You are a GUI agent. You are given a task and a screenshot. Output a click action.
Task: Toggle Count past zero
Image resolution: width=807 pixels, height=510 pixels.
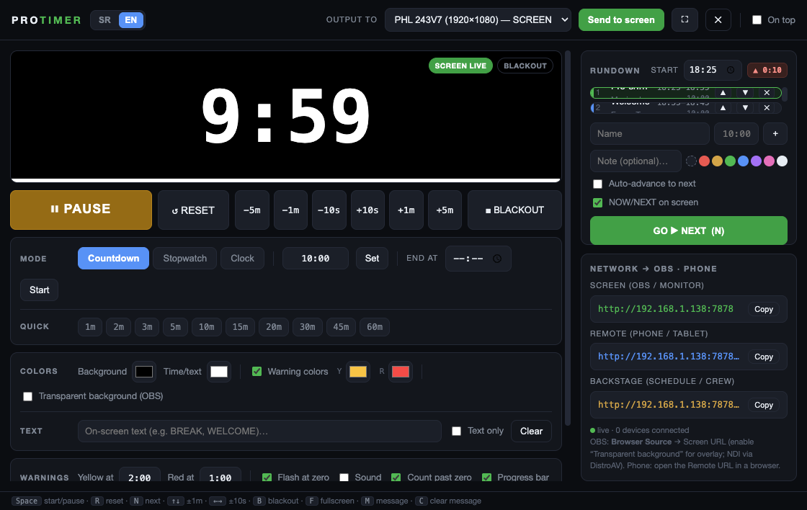396,478
